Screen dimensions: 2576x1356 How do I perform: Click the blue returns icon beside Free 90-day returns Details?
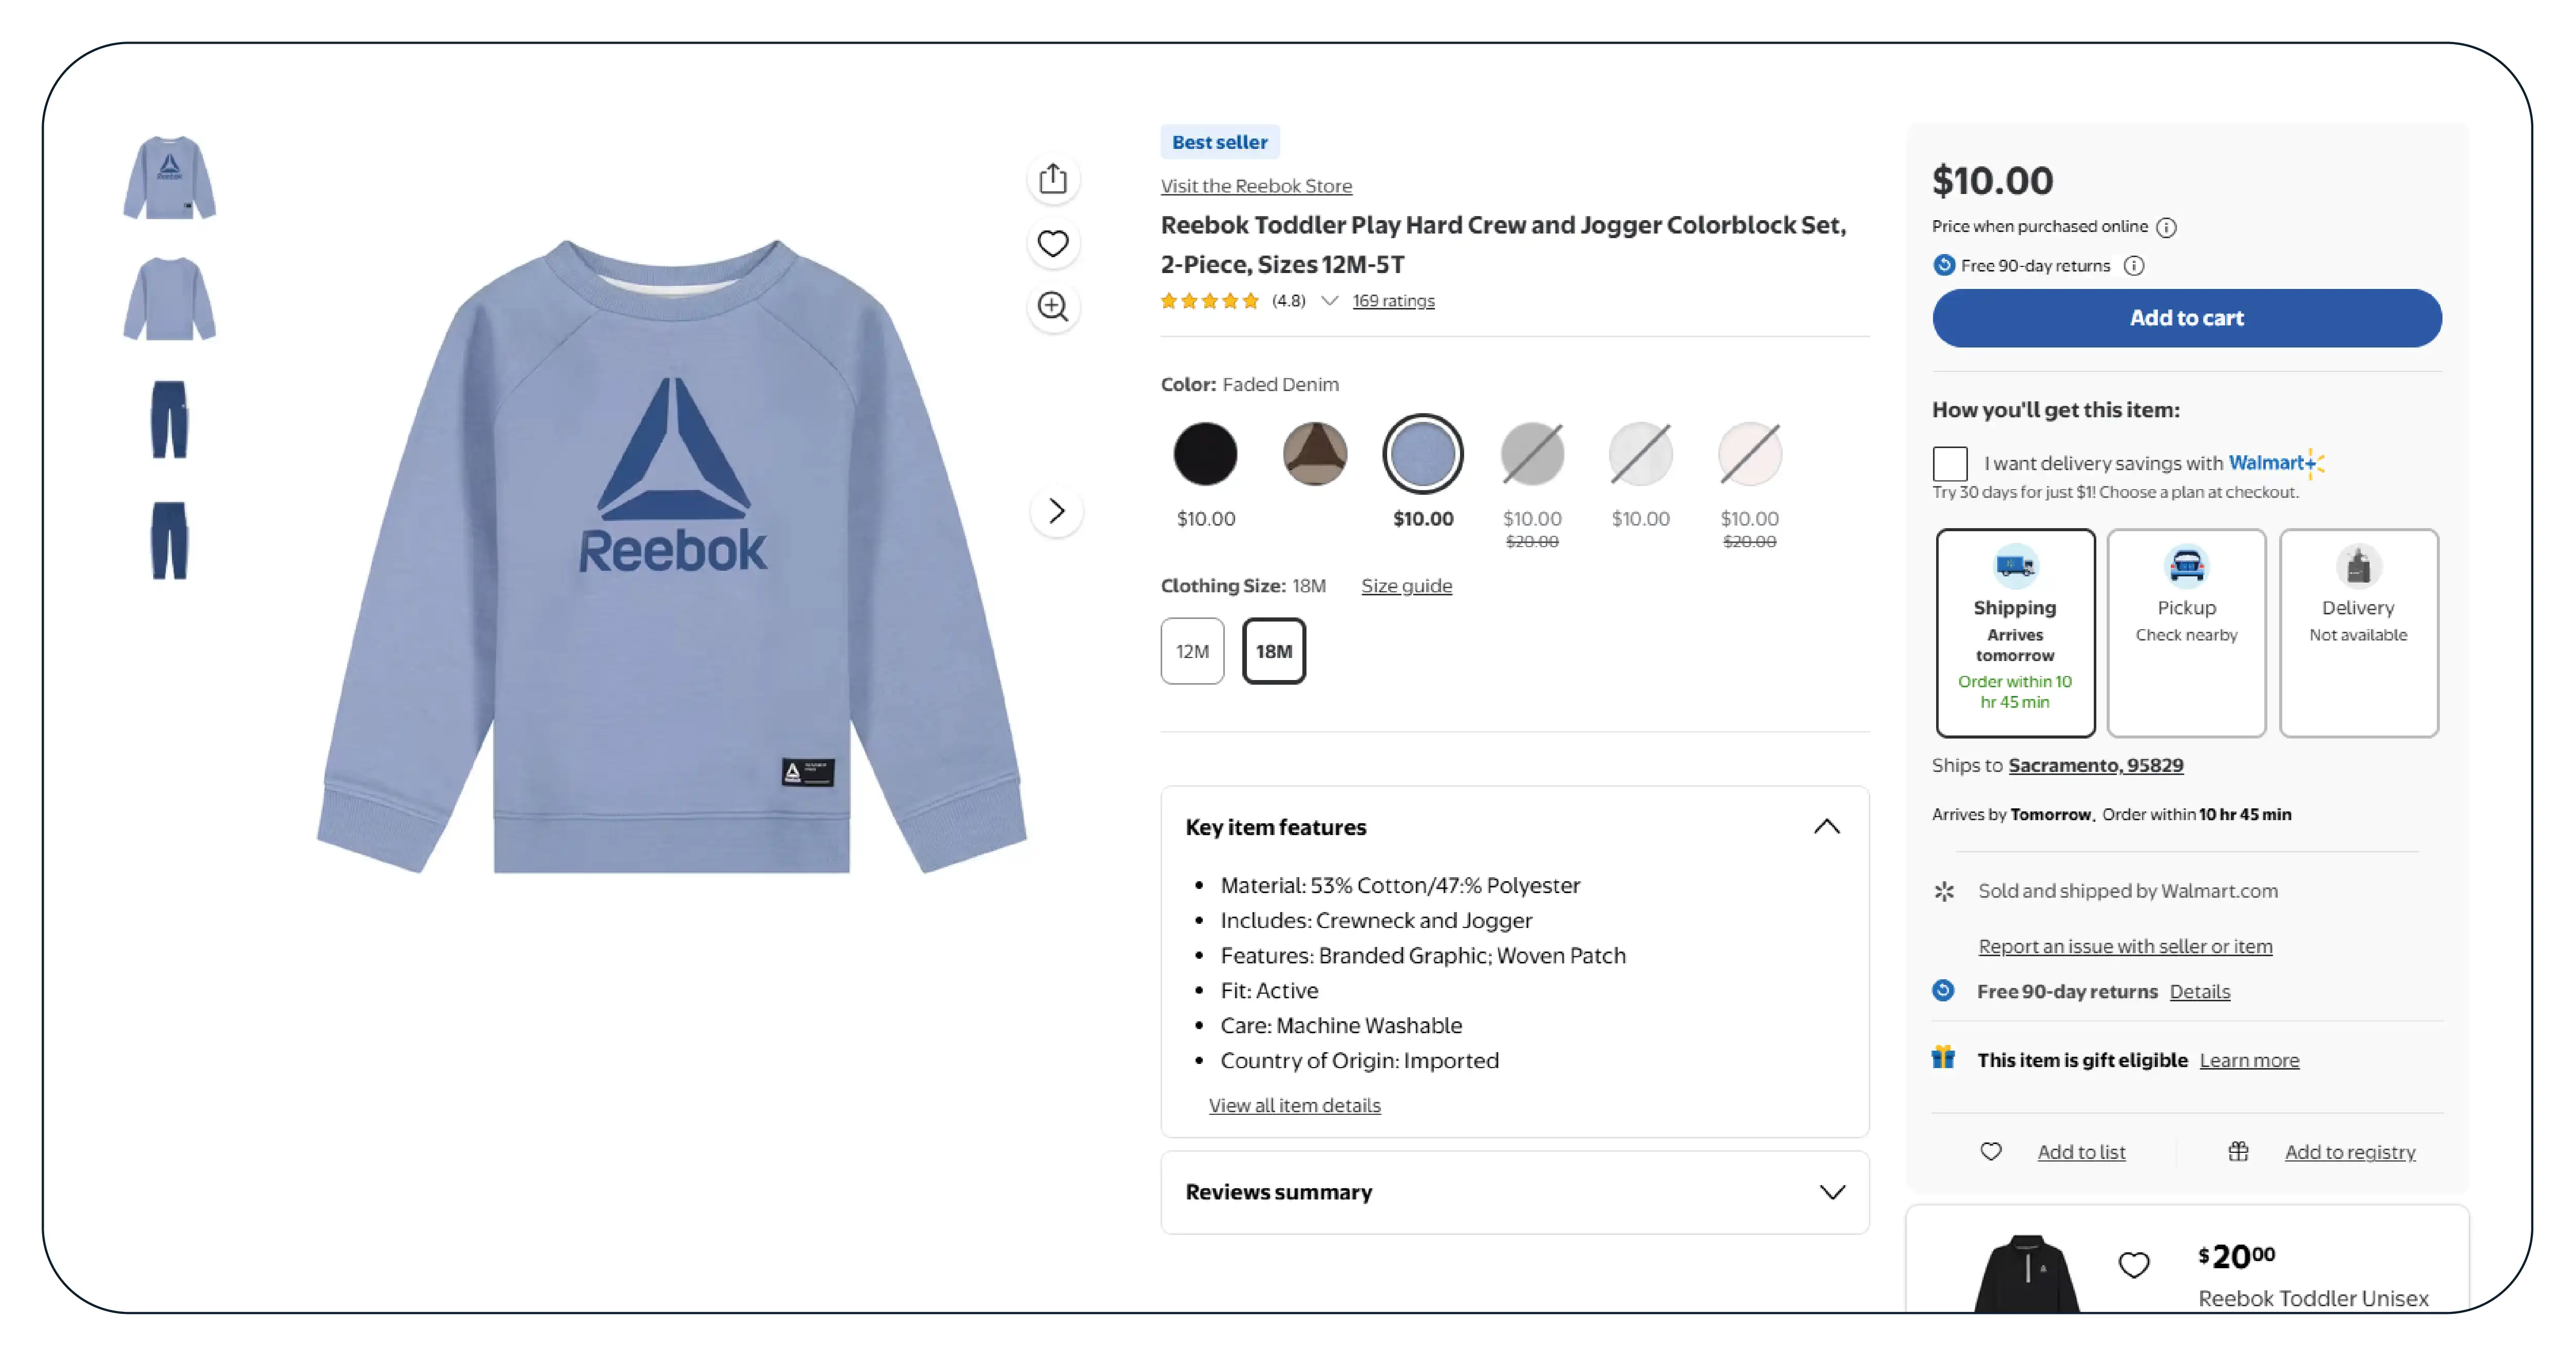pyautogui.click(x=1943, y=990)
